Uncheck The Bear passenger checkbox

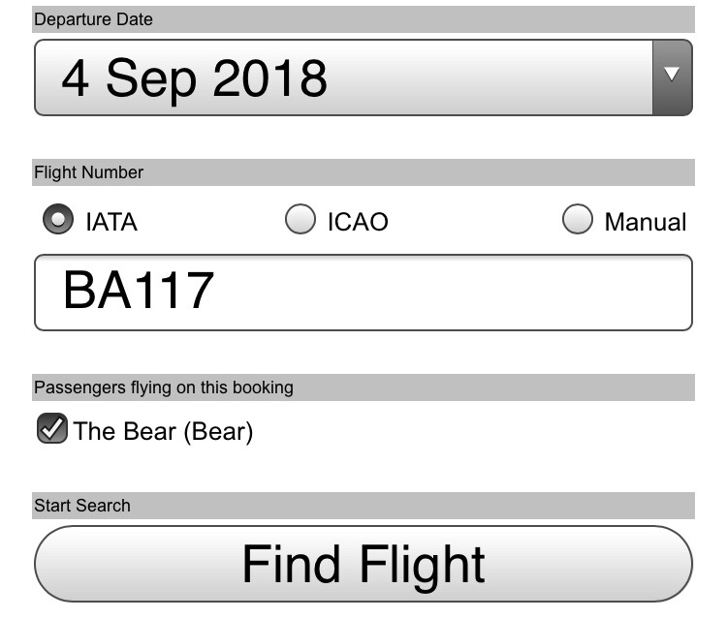[x=51, y=429]
